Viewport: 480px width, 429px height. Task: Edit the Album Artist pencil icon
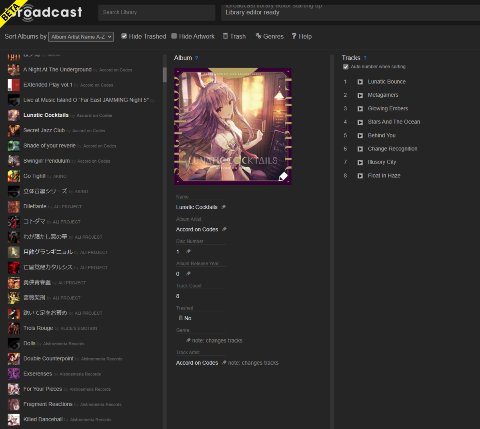click(224, 229)
